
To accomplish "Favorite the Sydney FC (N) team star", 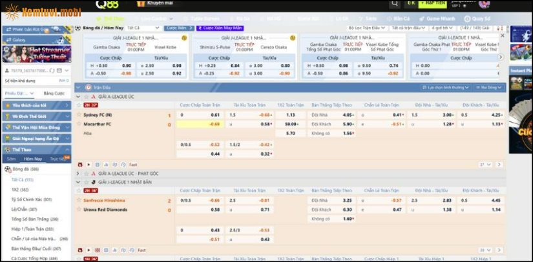I will point(79,115).
